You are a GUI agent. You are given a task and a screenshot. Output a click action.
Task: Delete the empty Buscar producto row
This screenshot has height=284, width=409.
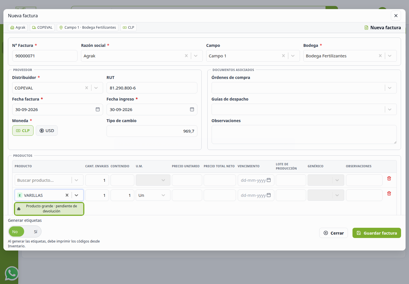click(x=389, y=178)
